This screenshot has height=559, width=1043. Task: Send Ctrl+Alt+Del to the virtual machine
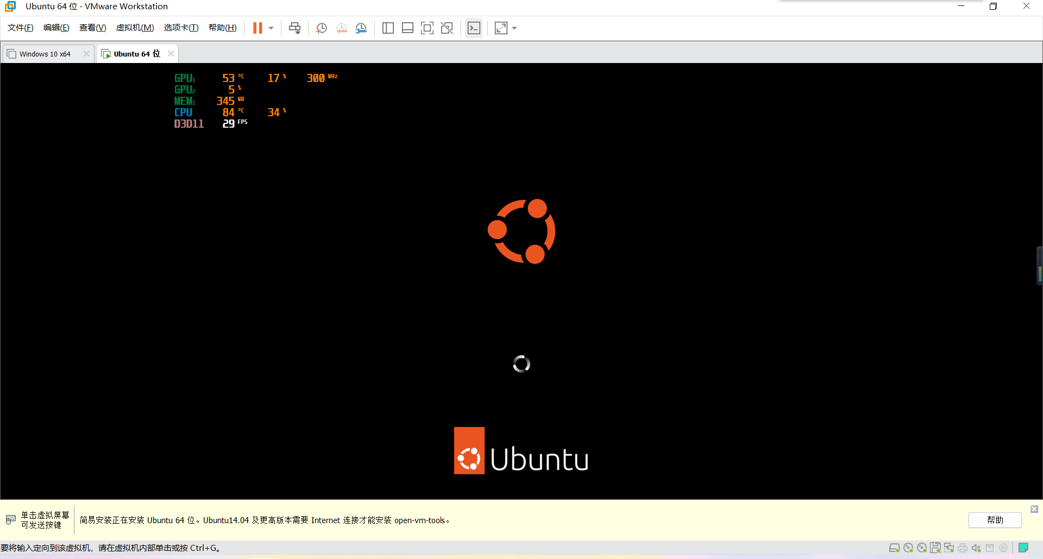294,28
